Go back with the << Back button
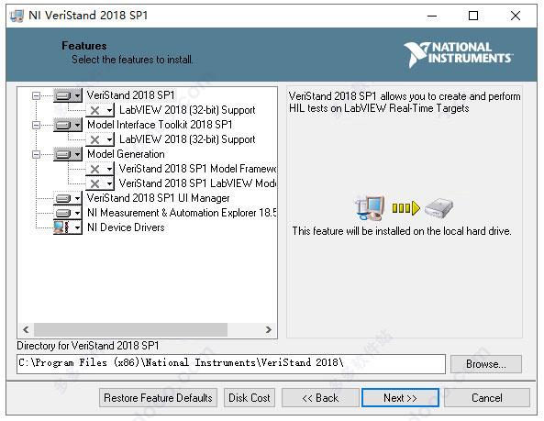Viewport: 544px width, 421px height. (320, 398)
